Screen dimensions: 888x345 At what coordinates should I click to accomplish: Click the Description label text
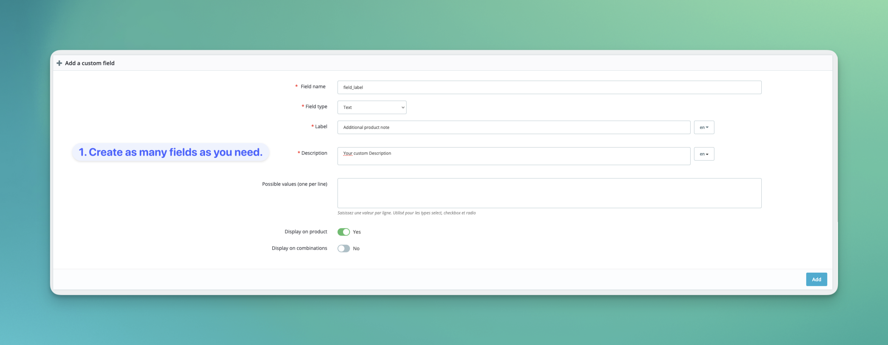coord(314,153)
